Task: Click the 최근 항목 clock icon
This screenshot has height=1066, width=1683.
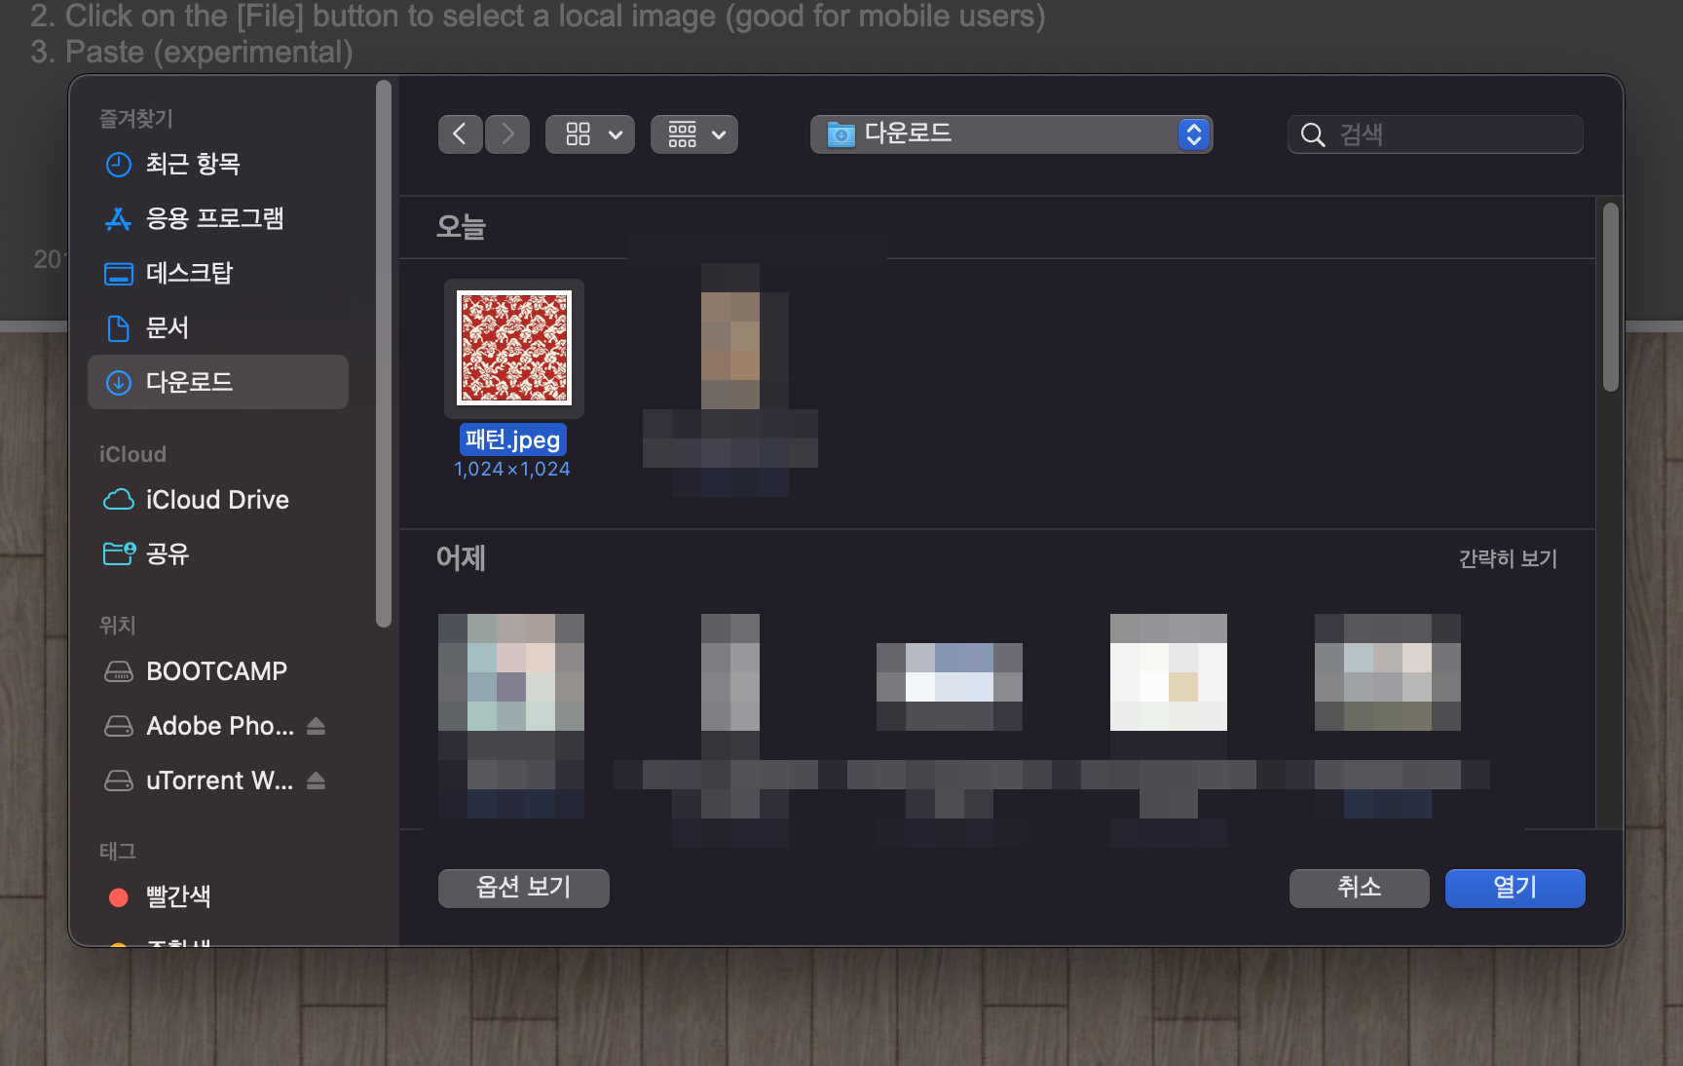Action: 119,165
